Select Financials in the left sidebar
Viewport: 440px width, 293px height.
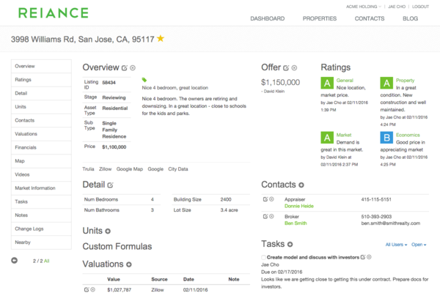click(x=26, y=147)
